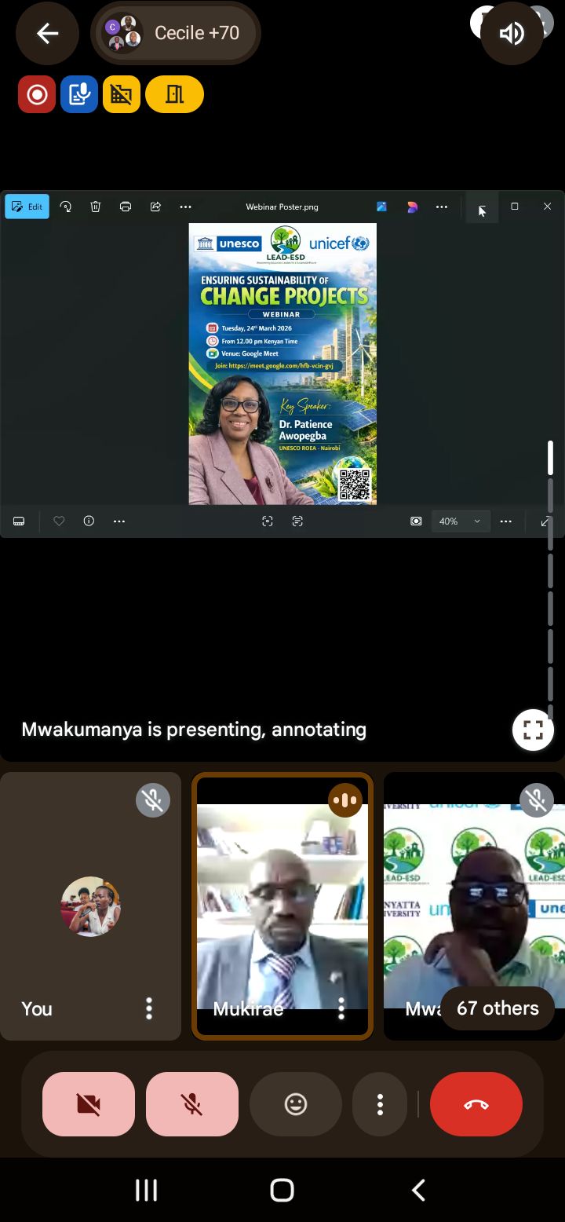
Task: Tap the Android home button
Action: point(282,1190)
